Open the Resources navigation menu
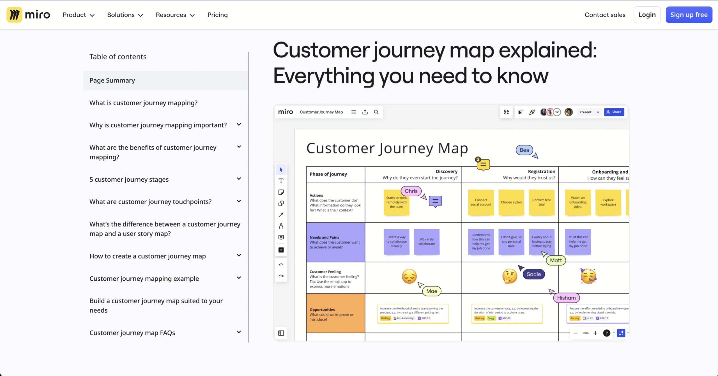Image resolution: width=718 pixels, height=376 pixels. 175,15
